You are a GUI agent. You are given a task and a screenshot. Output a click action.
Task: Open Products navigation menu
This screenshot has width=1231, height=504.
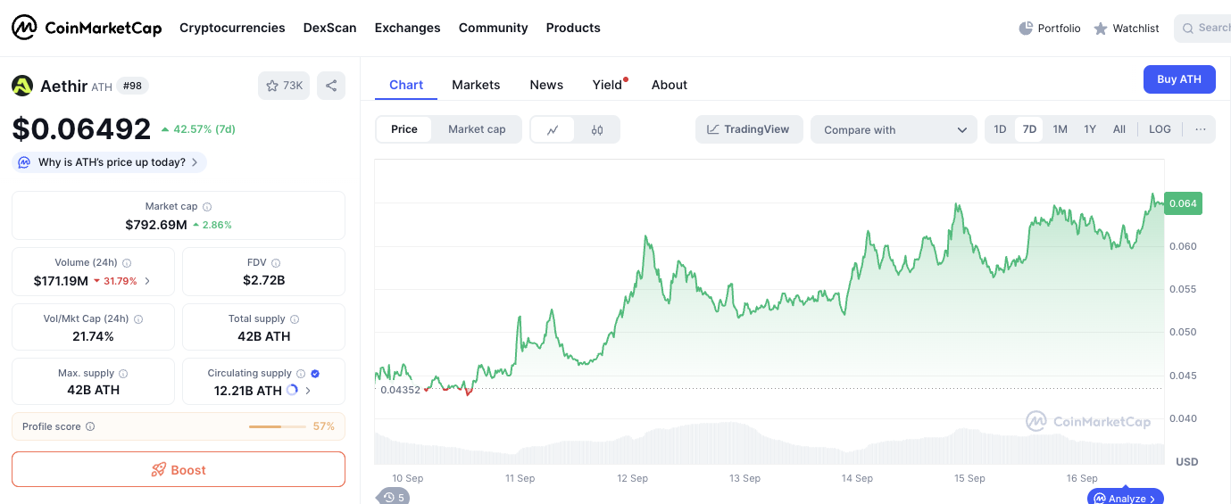point(573,28)
